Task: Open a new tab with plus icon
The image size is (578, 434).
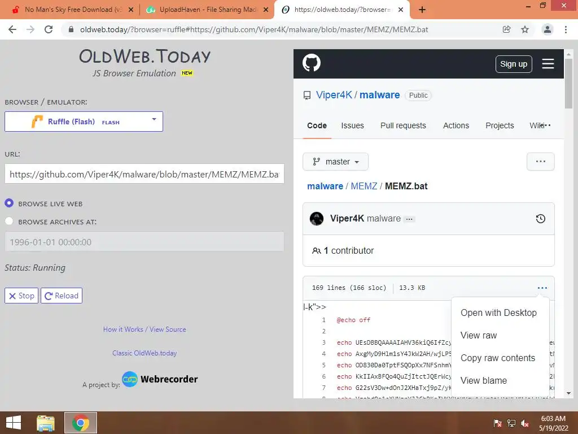Action: point(422,10)
